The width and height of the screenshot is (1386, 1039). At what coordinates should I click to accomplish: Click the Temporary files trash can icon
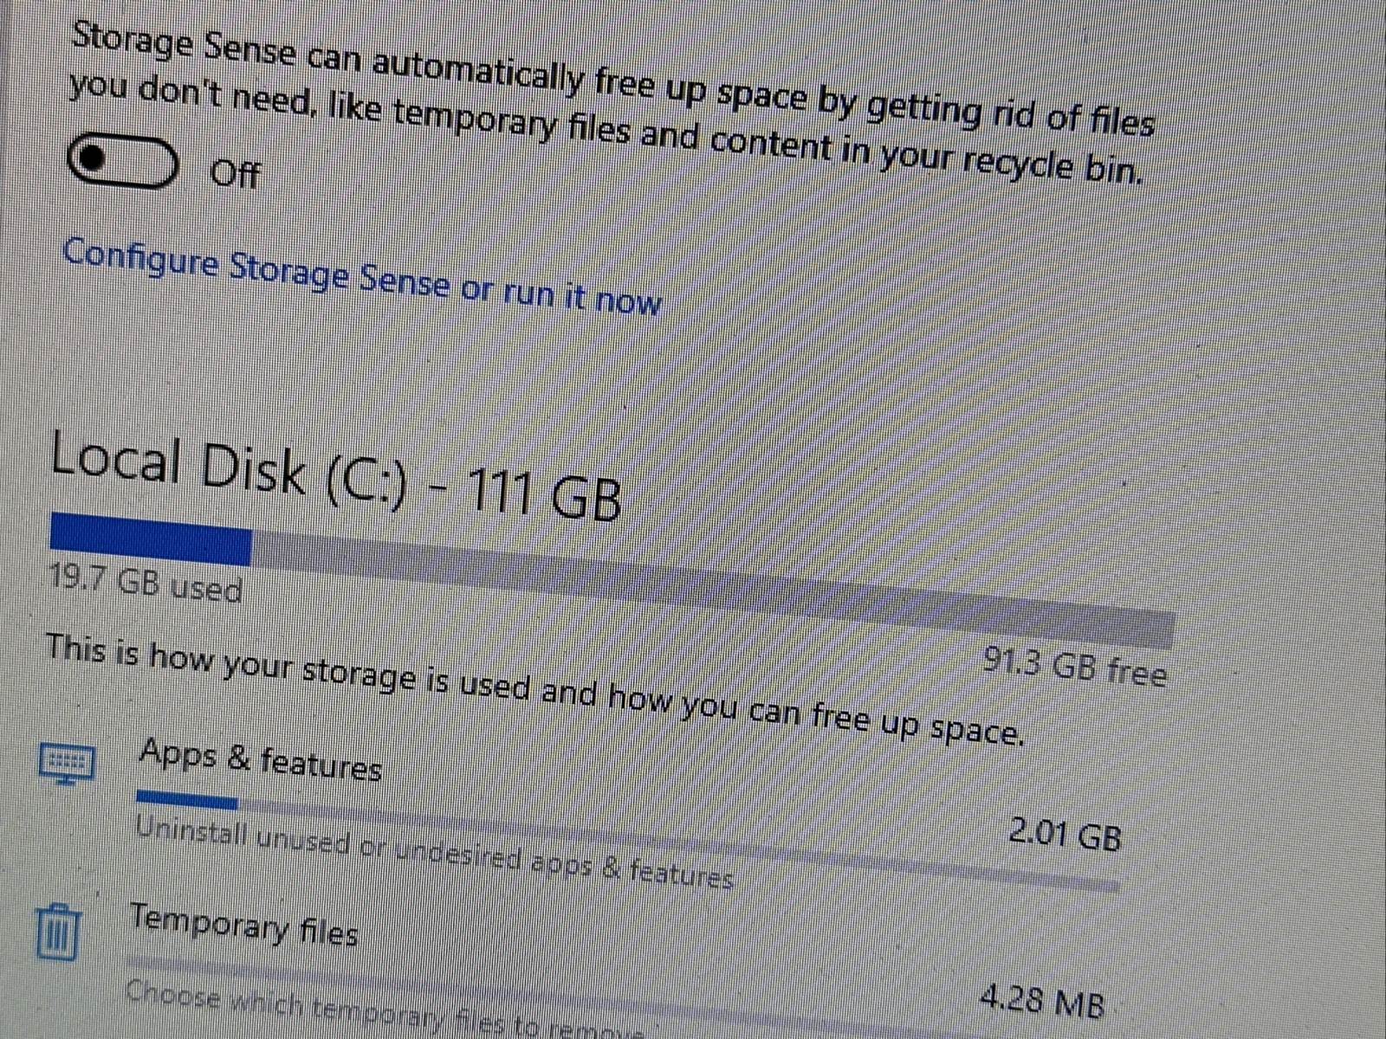[x=60, y=931]
